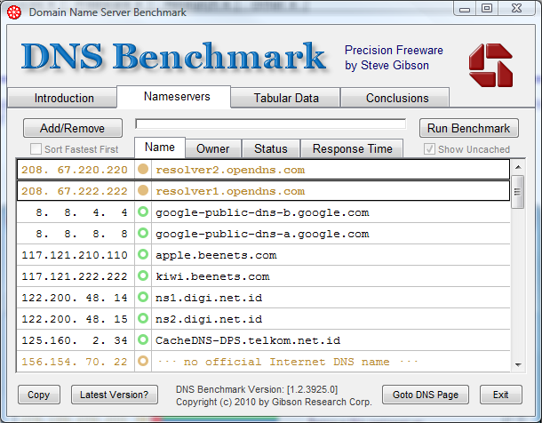Image resolution: width=542 pixels, height=423 pixels.
Task: Select google-public-dns-b.google.com entry
Action: click(262, 213)
